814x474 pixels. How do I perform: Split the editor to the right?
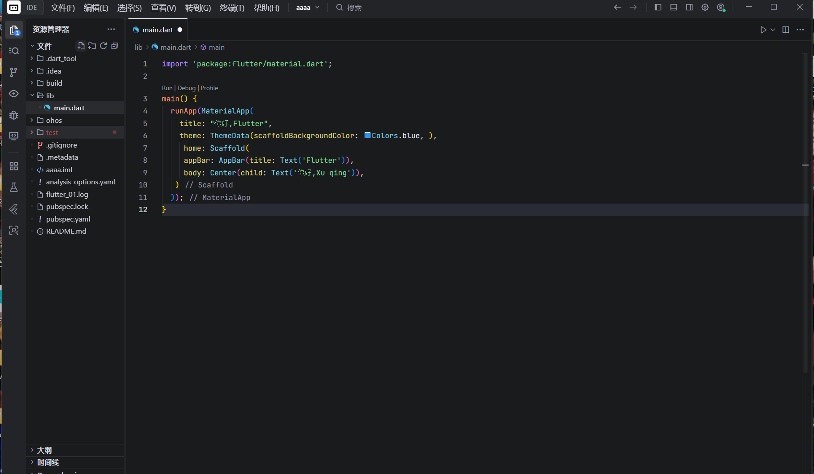[786, 30]
